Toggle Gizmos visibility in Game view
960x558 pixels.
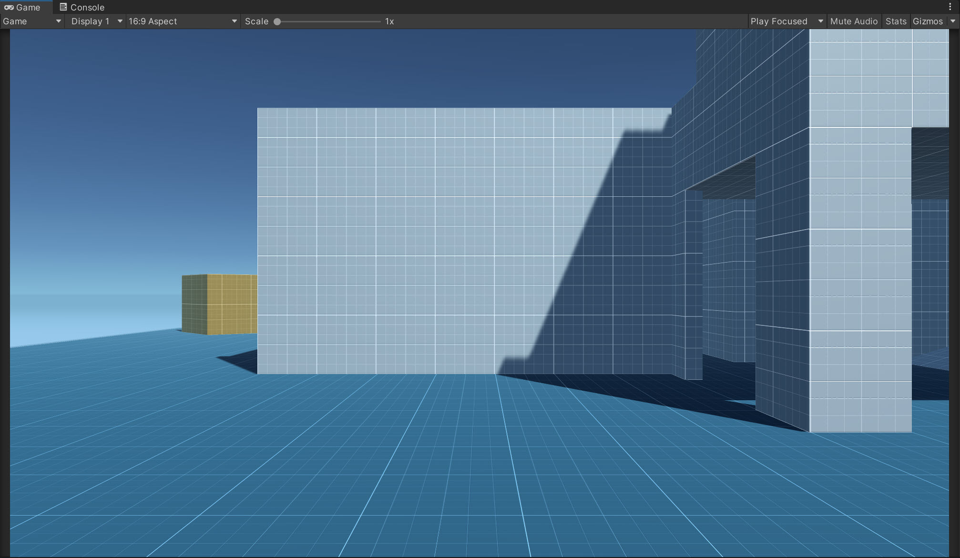pyautogui.click(x=927, y=21)
